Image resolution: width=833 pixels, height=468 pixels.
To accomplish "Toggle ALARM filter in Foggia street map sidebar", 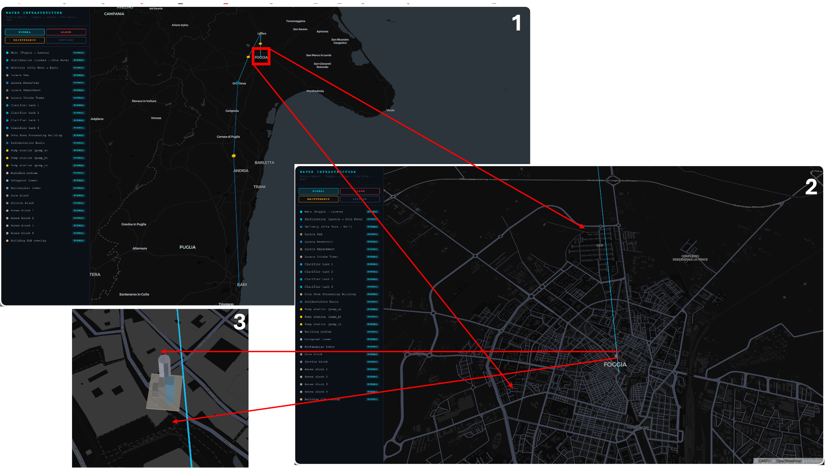I will tap(360, 191).
